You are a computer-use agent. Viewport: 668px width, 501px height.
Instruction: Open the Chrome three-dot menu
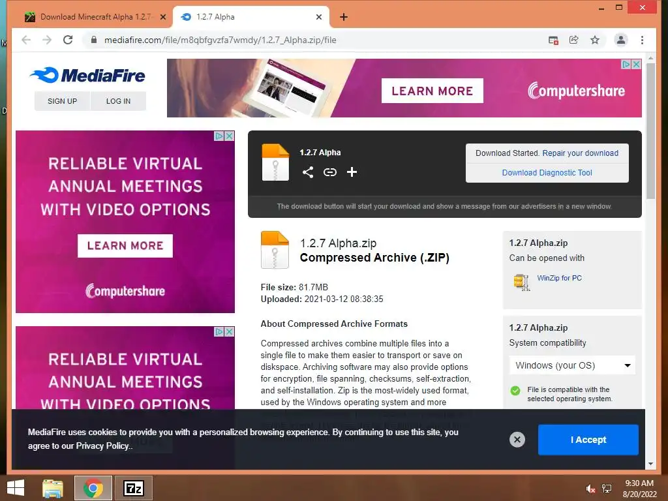click(642, 40)
